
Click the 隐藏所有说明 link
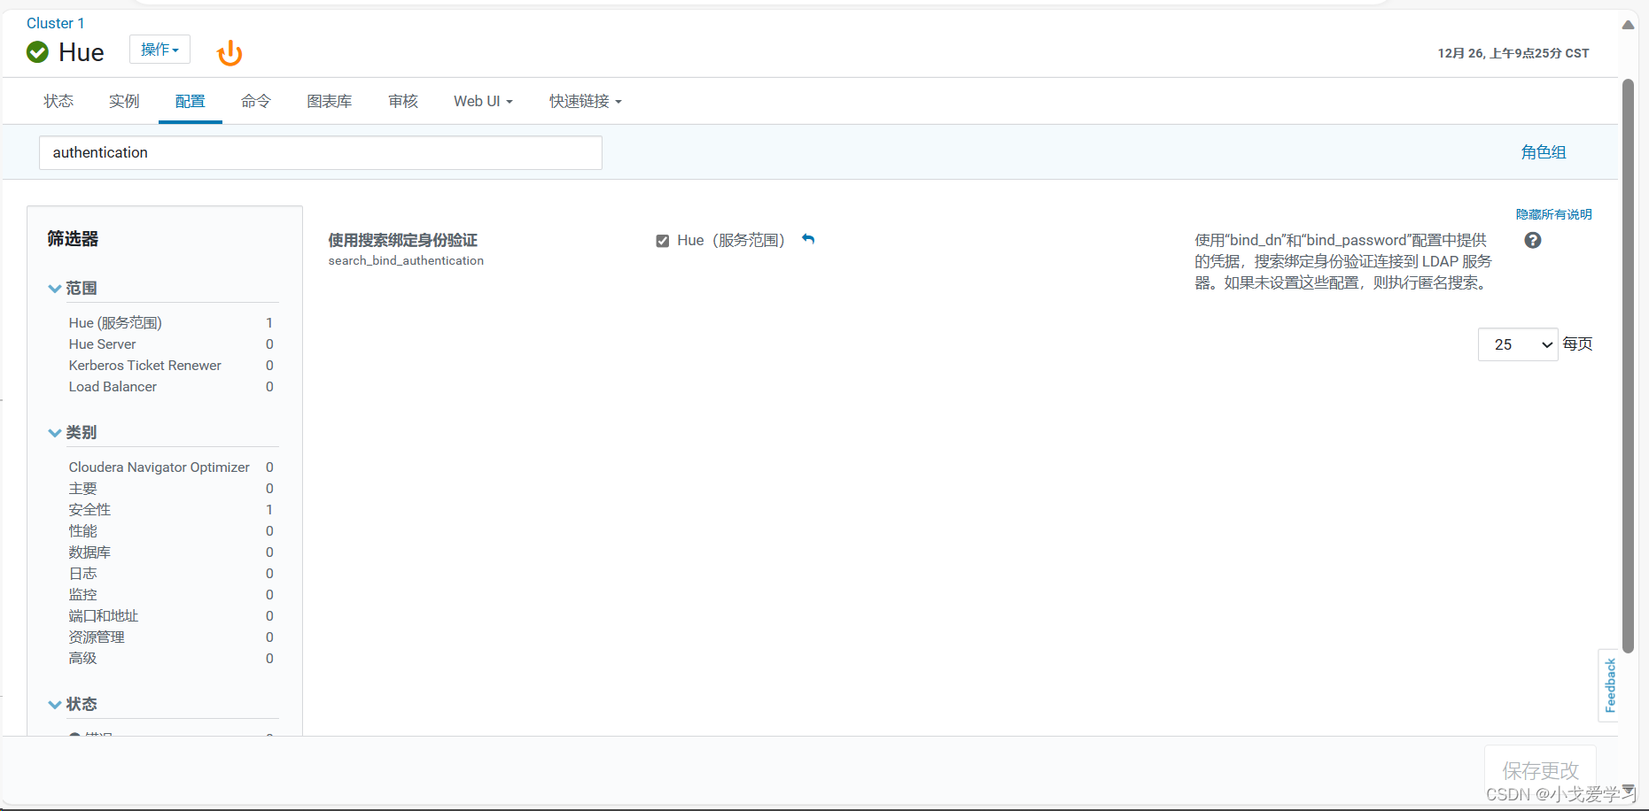click(1553, 214)
